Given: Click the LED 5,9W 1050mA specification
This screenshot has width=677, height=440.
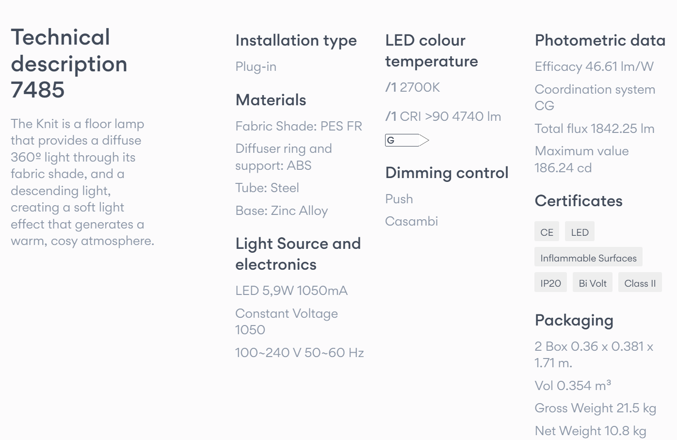Looking at the screenshot, I should click(291, 291).
